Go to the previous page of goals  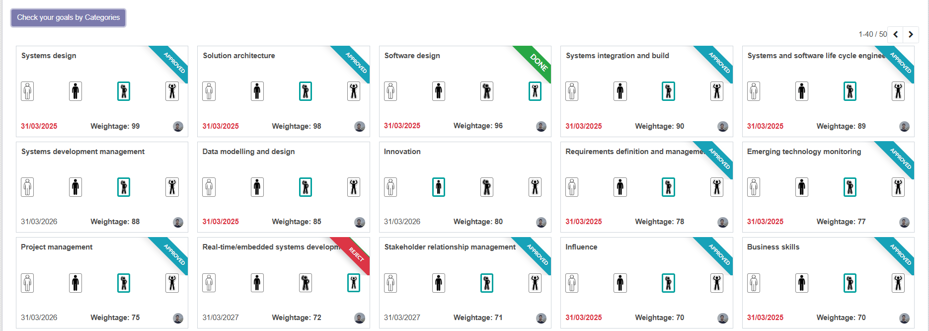pos(895,34)
